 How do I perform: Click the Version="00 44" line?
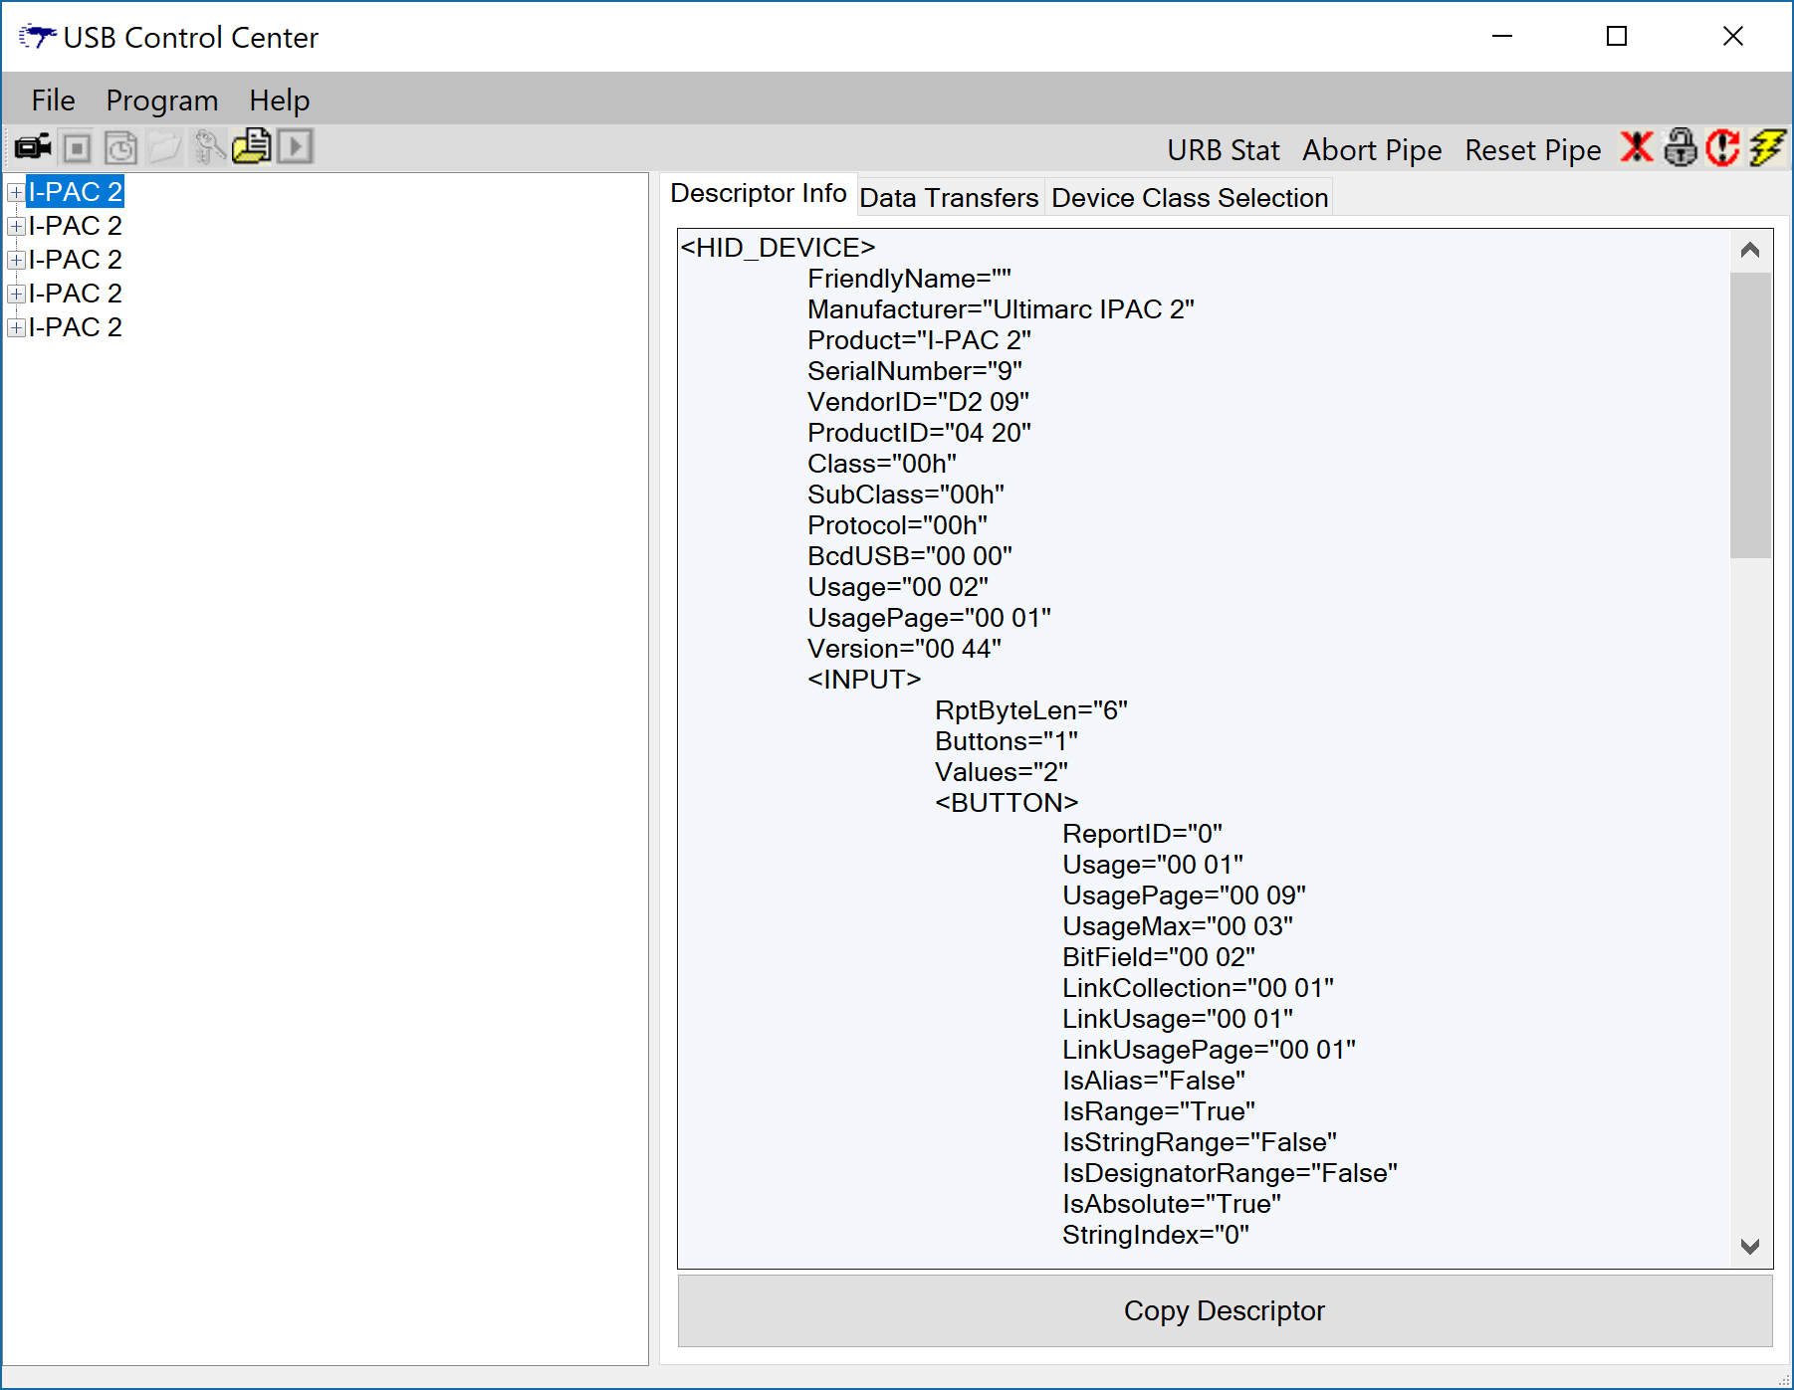[904, 649]
